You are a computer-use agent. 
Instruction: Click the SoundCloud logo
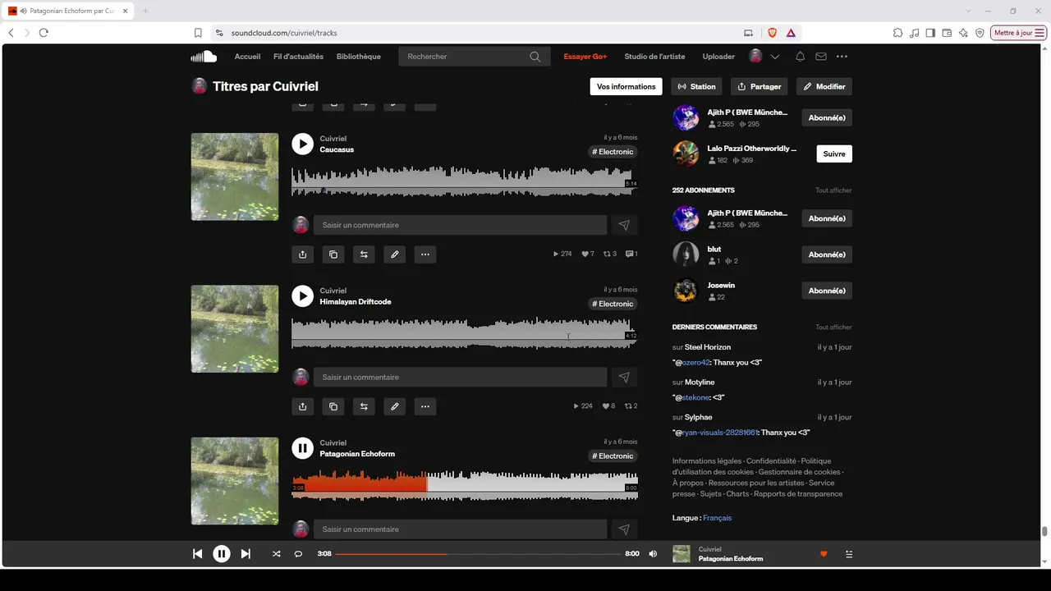pos(204,57)
